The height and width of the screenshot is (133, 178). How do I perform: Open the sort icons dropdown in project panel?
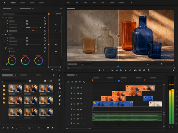(31, 128)
